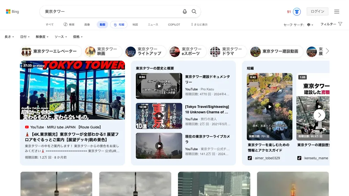349x196 pixels.
Task: Select the 東京タワー建設動画 chip
Action: pyautogui.click(x=276, y=51)
